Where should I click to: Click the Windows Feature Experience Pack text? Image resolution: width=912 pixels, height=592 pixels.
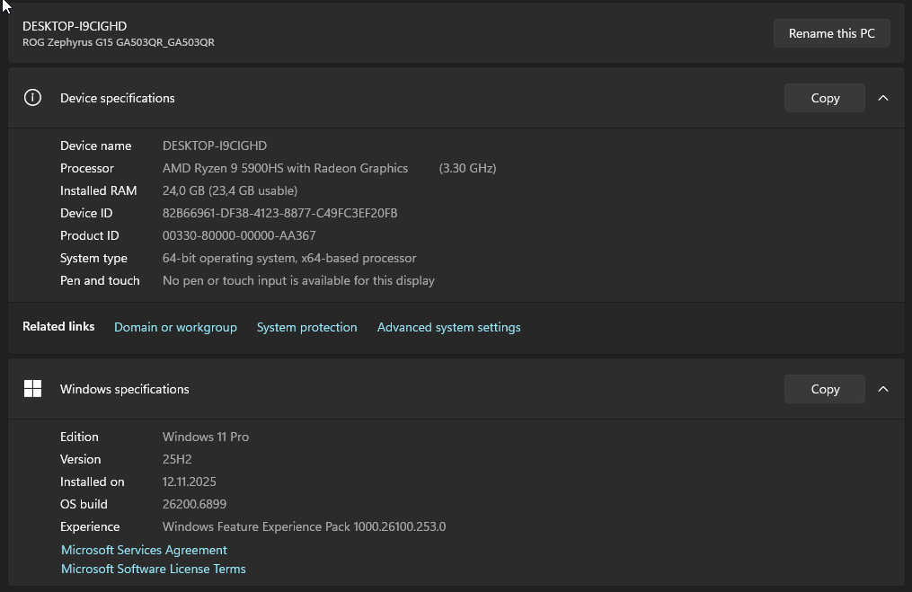click(304, 526)
